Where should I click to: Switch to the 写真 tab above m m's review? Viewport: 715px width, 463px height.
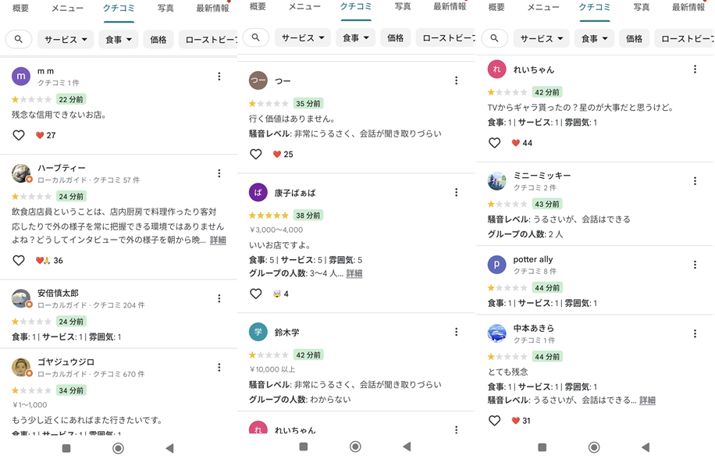point(165,8)
